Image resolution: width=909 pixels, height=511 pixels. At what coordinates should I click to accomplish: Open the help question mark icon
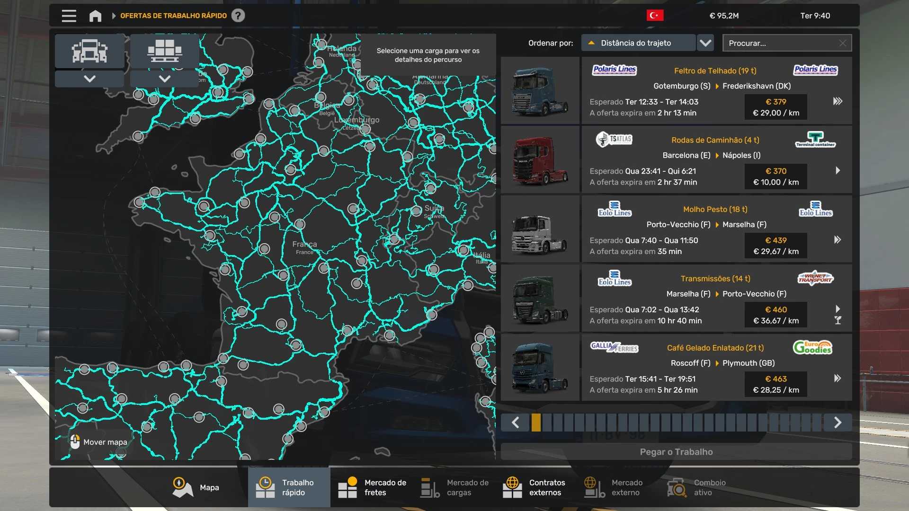pyautogui.click(x=238, y=16)
